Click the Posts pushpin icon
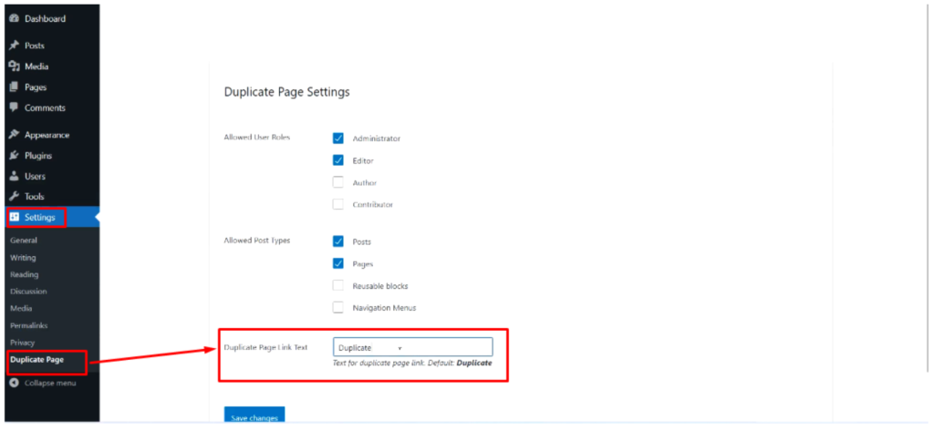 (x=15, y=46)
